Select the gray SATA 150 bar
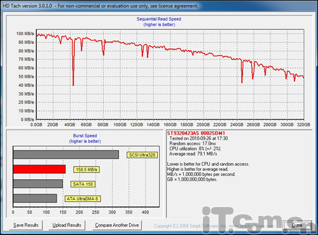318x235 pixels. [38, 184]
